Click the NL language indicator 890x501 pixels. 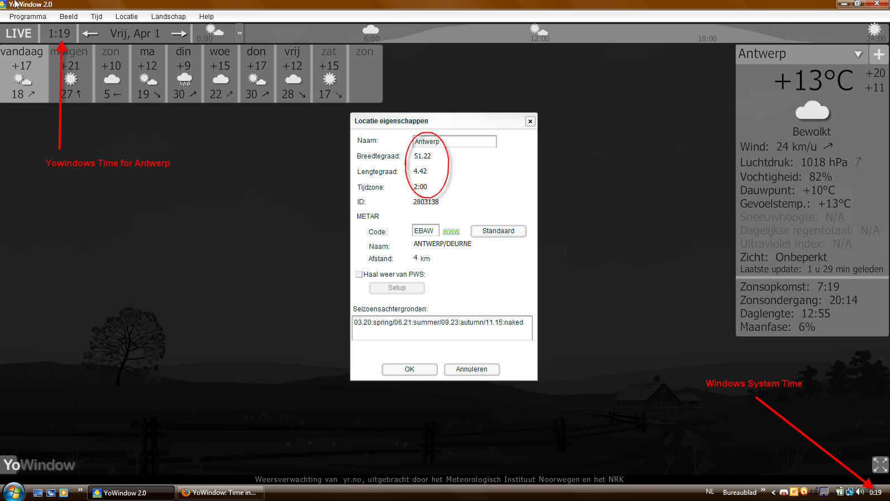coord(710,492)
